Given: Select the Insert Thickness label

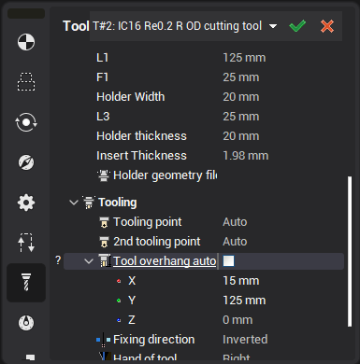Looking at the screenshot, I should click(141, 156).
